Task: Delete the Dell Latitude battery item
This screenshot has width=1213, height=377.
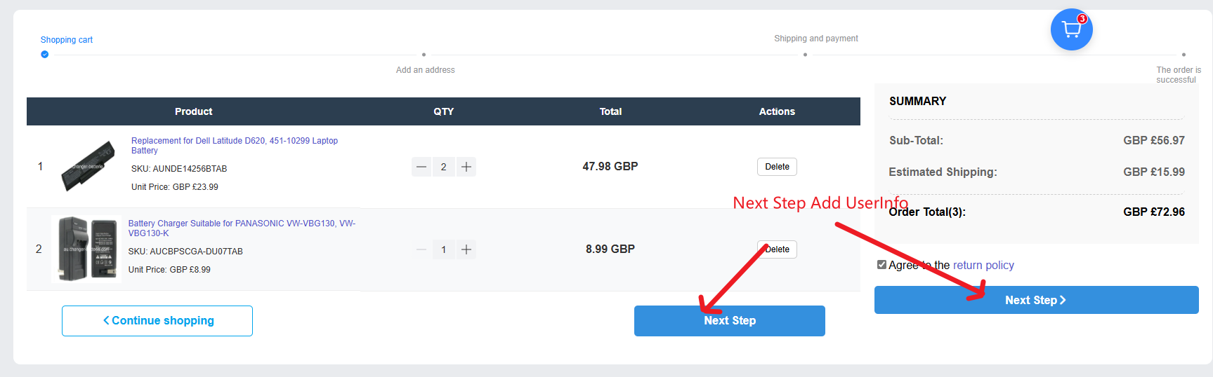Action: [777, 167]
